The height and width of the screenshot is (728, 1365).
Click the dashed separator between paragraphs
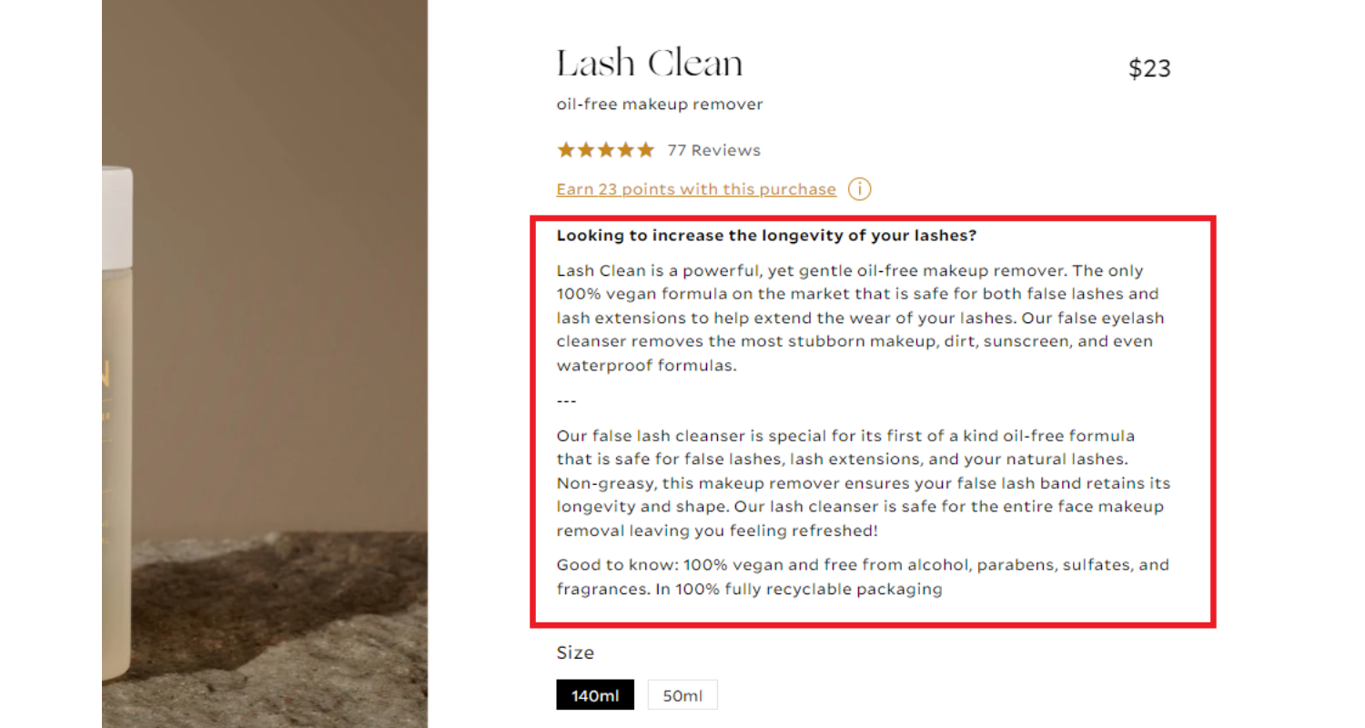coord(567,401)
